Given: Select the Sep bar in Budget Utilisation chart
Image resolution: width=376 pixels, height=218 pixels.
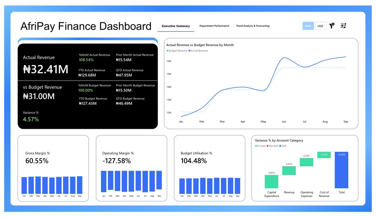Looking at the screenshot, I should tap(238, 186).
